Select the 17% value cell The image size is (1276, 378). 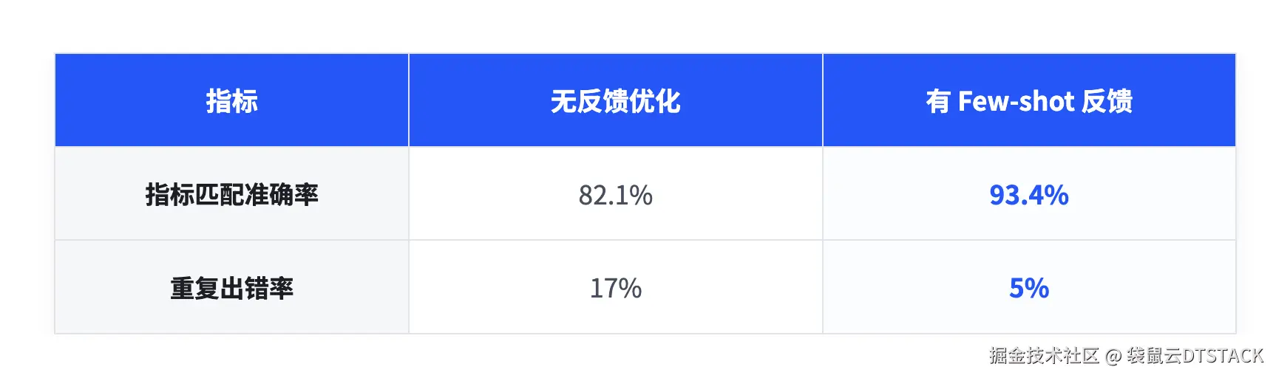[x=615, y=288]
